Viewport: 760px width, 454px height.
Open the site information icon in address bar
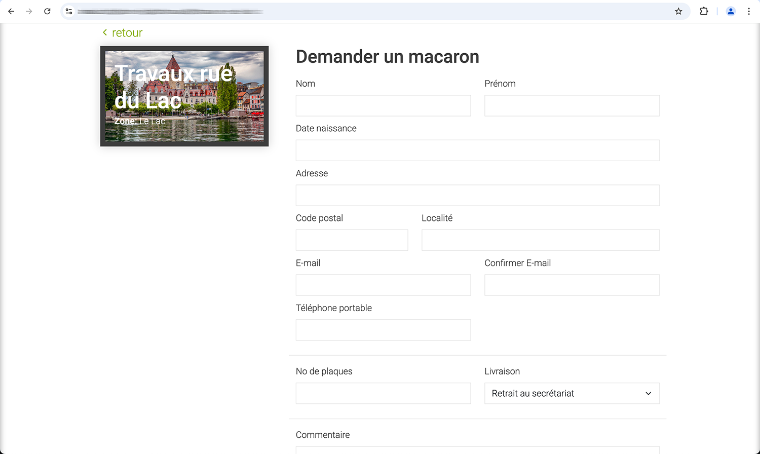click(x=69, y=11)
